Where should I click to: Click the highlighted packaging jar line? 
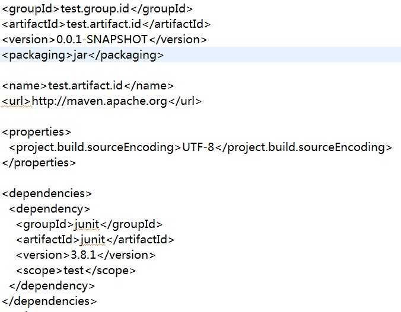tap(200, 54)
